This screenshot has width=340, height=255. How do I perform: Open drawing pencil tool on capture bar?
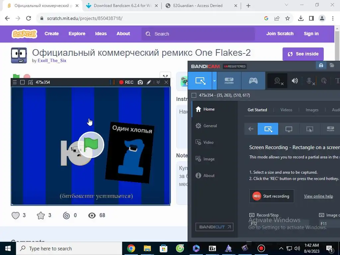pos(149,82)
